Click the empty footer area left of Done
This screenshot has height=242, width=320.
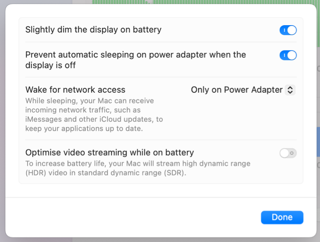[x=133, y=217]
